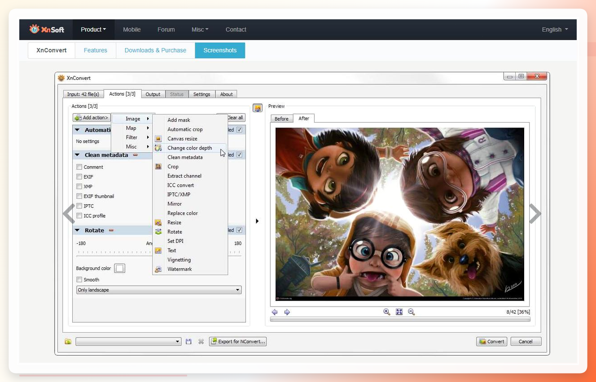Click Export for NConvert... button
Viewport: 596px width, 382px height.
(238, 342)
